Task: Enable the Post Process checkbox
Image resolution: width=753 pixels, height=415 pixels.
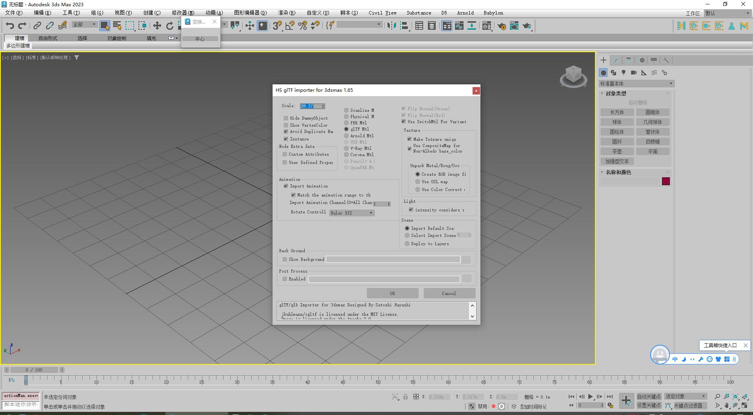Action: pyautogui.click(x=285, y=279)
